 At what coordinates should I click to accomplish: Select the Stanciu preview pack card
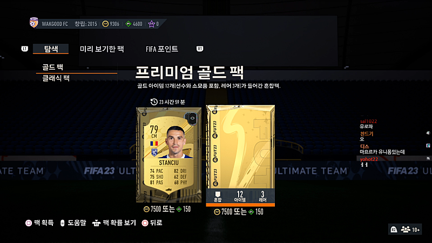168,155
